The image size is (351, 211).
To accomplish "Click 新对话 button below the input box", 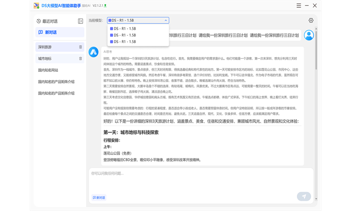I will (99, 197).
